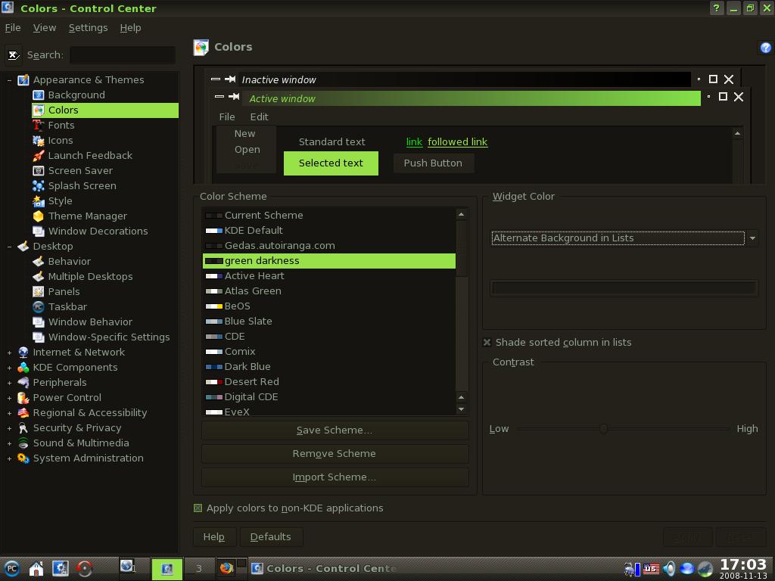This screenshot has height=581, width=775.
Task: Click the Panels icon
Action: 38,291
